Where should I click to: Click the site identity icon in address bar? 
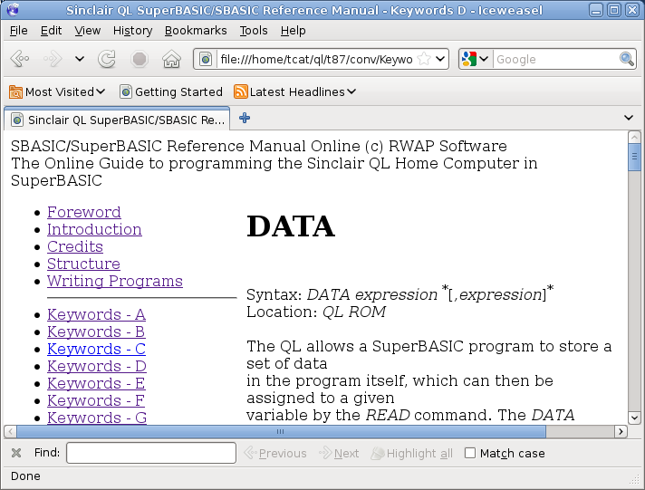pos(206,59)
